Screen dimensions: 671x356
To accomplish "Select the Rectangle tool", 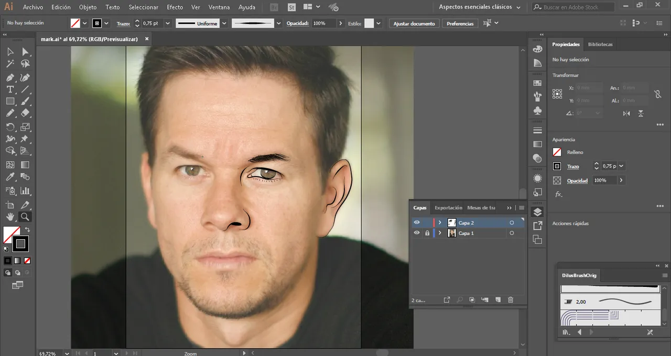I will click(x=10, y=101).
